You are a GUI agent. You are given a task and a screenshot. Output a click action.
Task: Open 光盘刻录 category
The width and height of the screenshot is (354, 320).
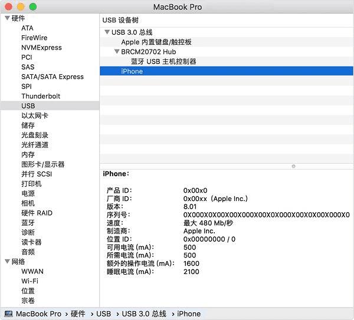35,135
